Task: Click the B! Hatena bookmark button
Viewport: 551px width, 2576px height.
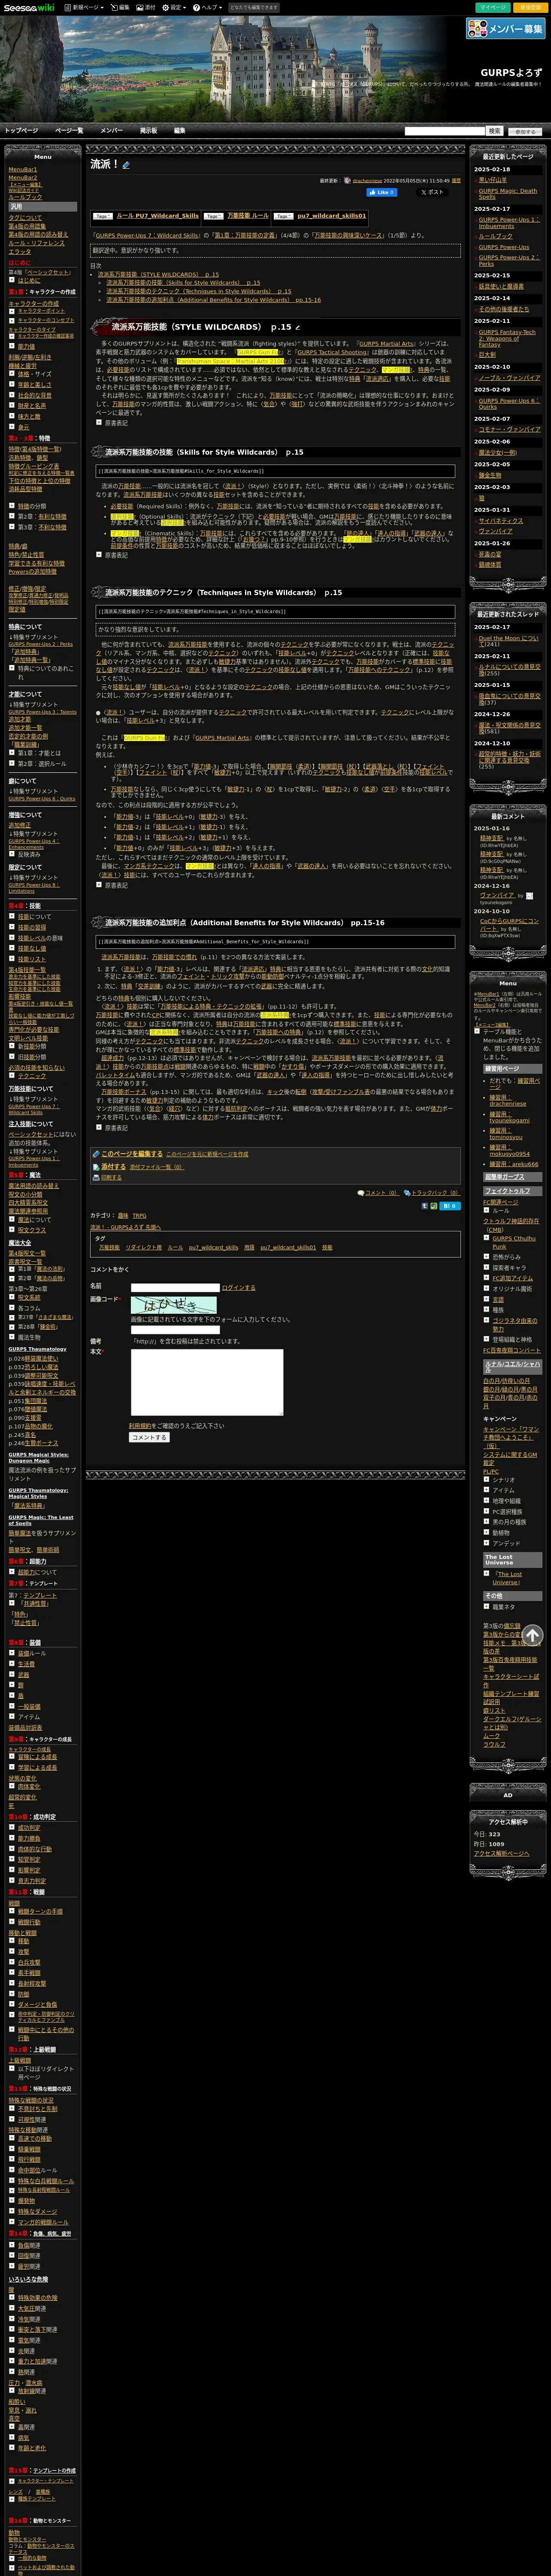Action: [450, 1206]
